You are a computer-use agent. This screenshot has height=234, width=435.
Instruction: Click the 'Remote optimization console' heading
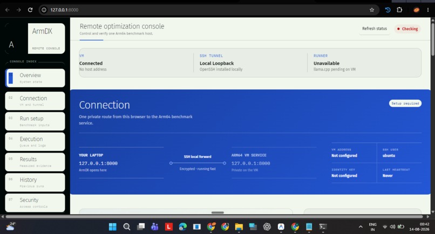click(x=122, y=26)
